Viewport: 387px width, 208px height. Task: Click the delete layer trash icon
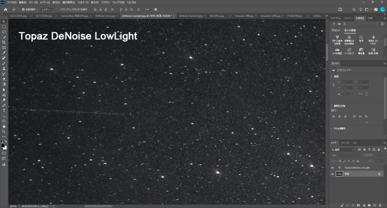(380, 205)
